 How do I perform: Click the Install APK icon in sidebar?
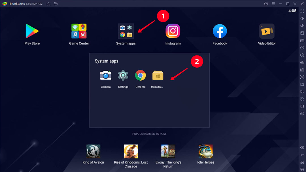[302, 70]
